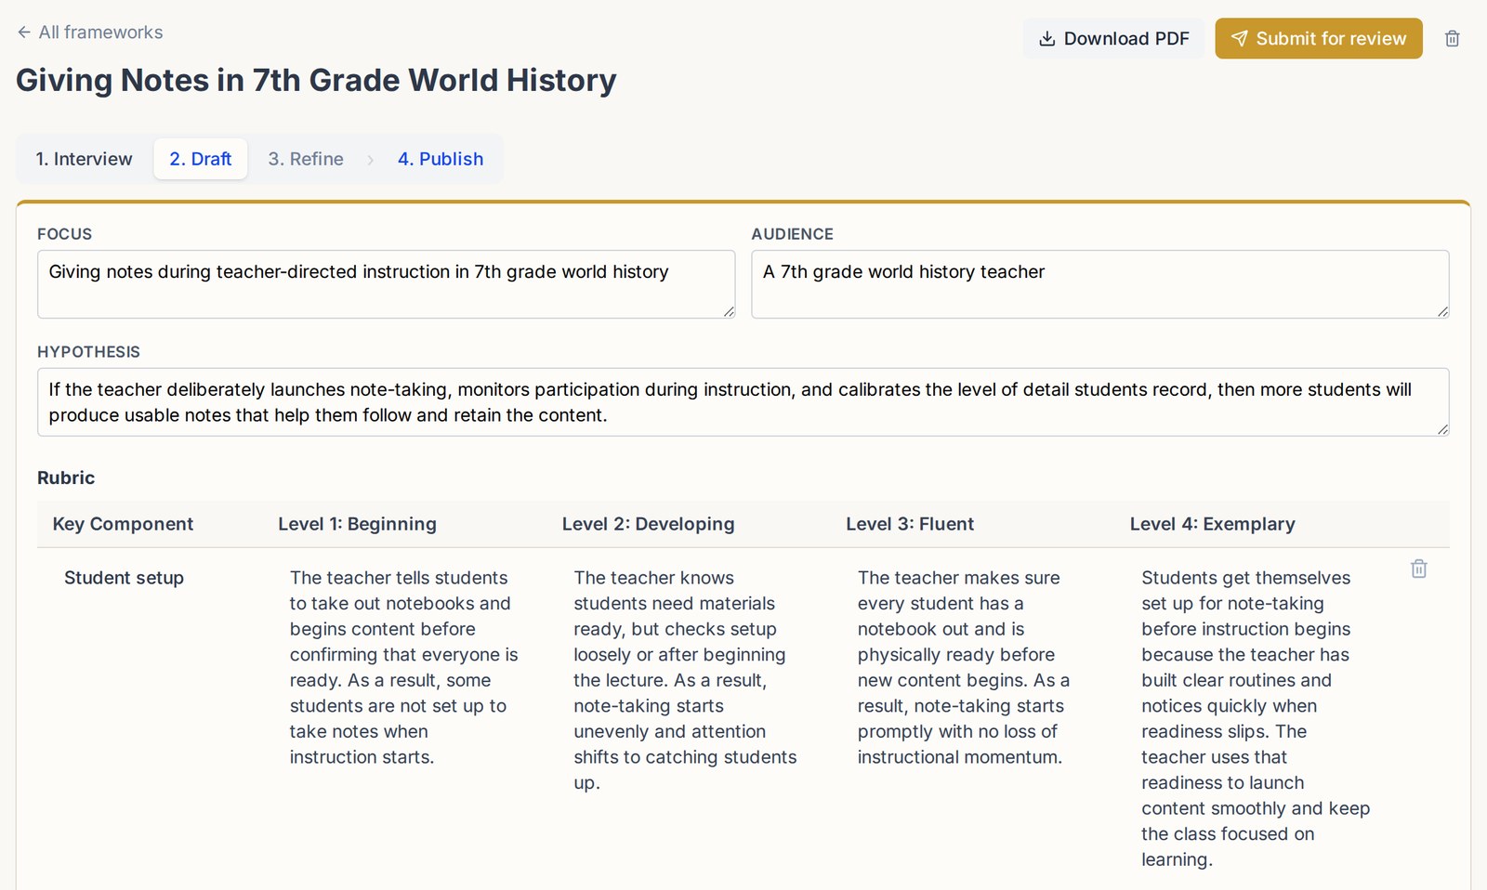Edit the Audience text field

1099,284
